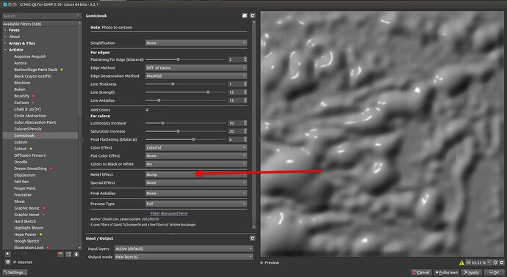Click the parameters panel vertical scrollbar
507x277 pixels.
coord(253,125)
